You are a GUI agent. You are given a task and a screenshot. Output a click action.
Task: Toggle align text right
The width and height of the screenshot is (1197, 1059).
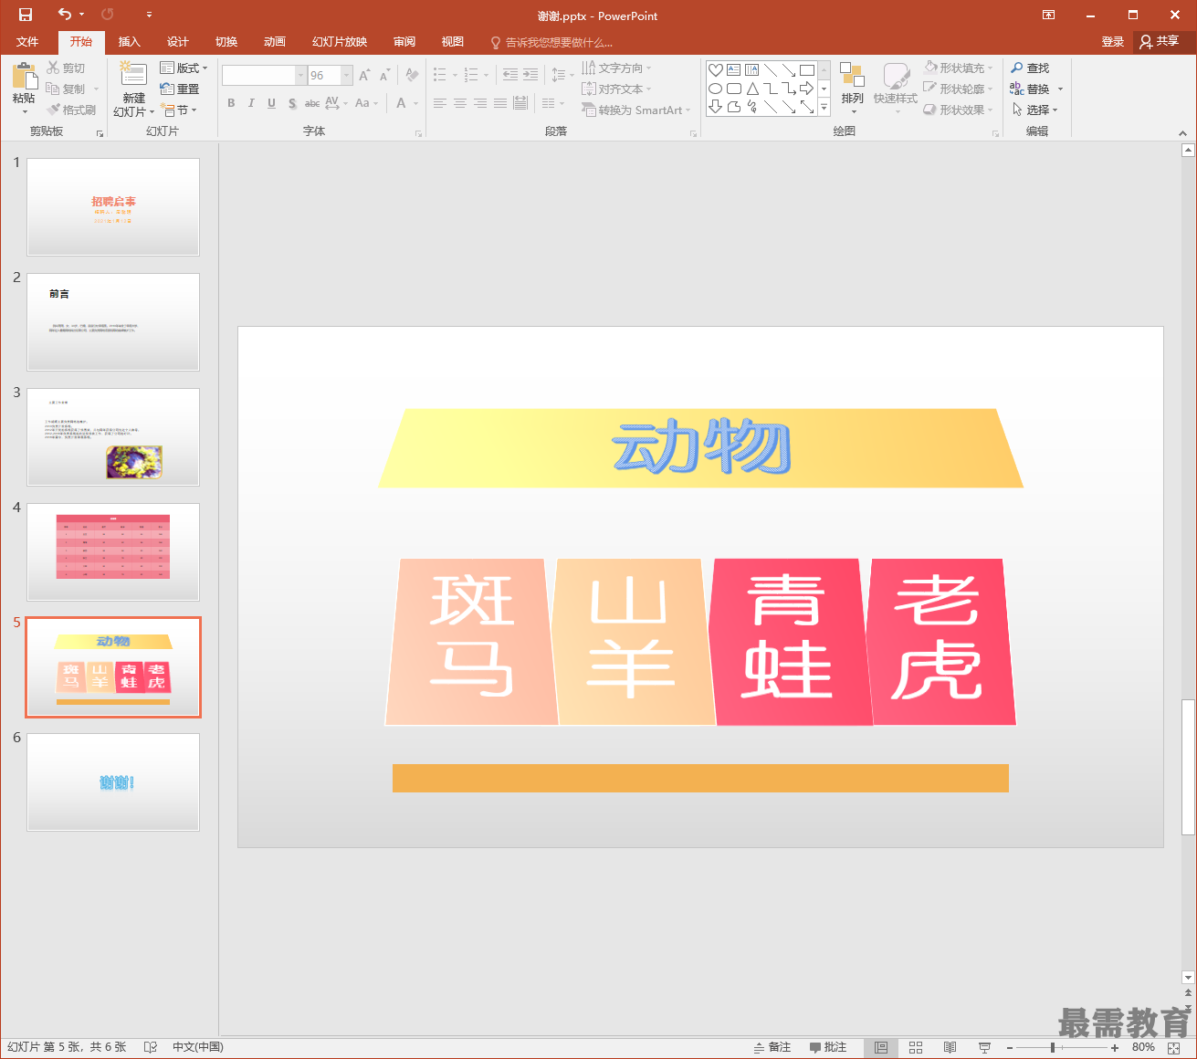[480, 103]
